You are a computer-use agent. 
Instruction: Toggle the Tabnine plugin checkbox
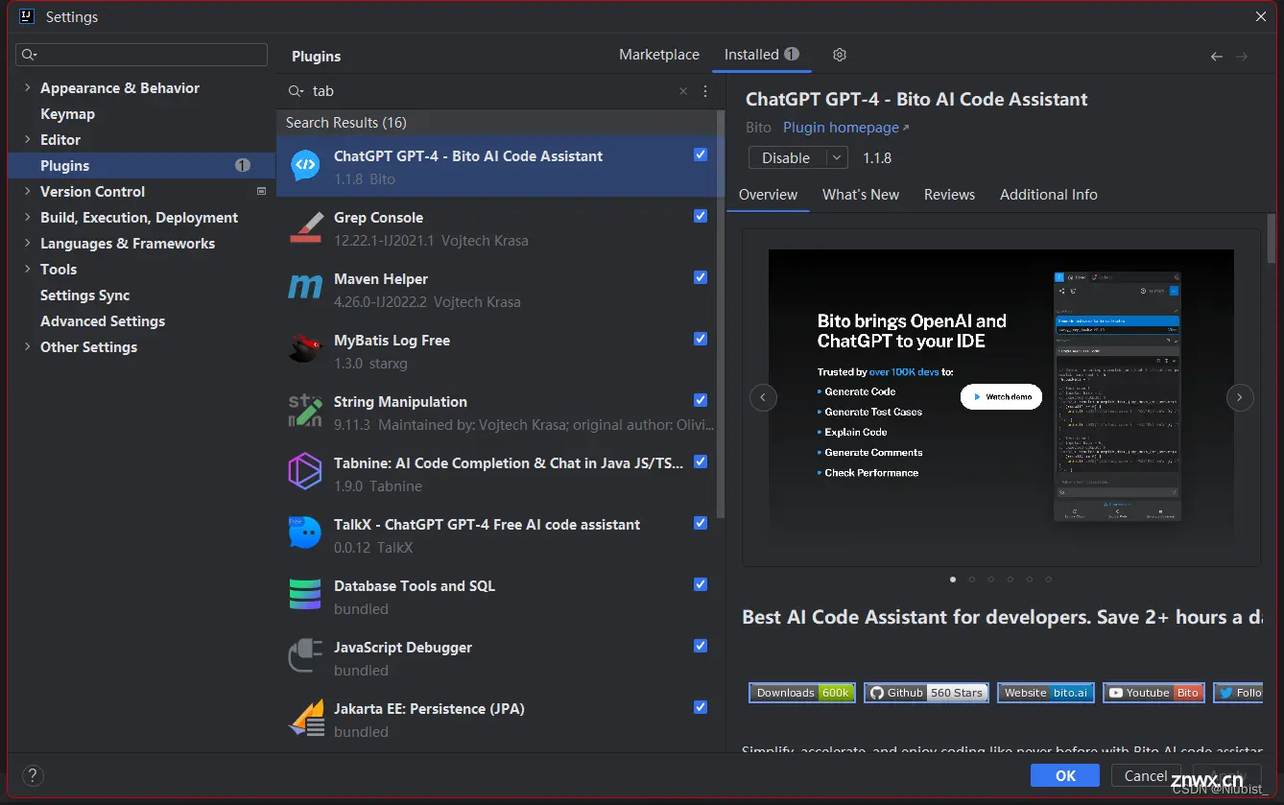coord(701,462)
